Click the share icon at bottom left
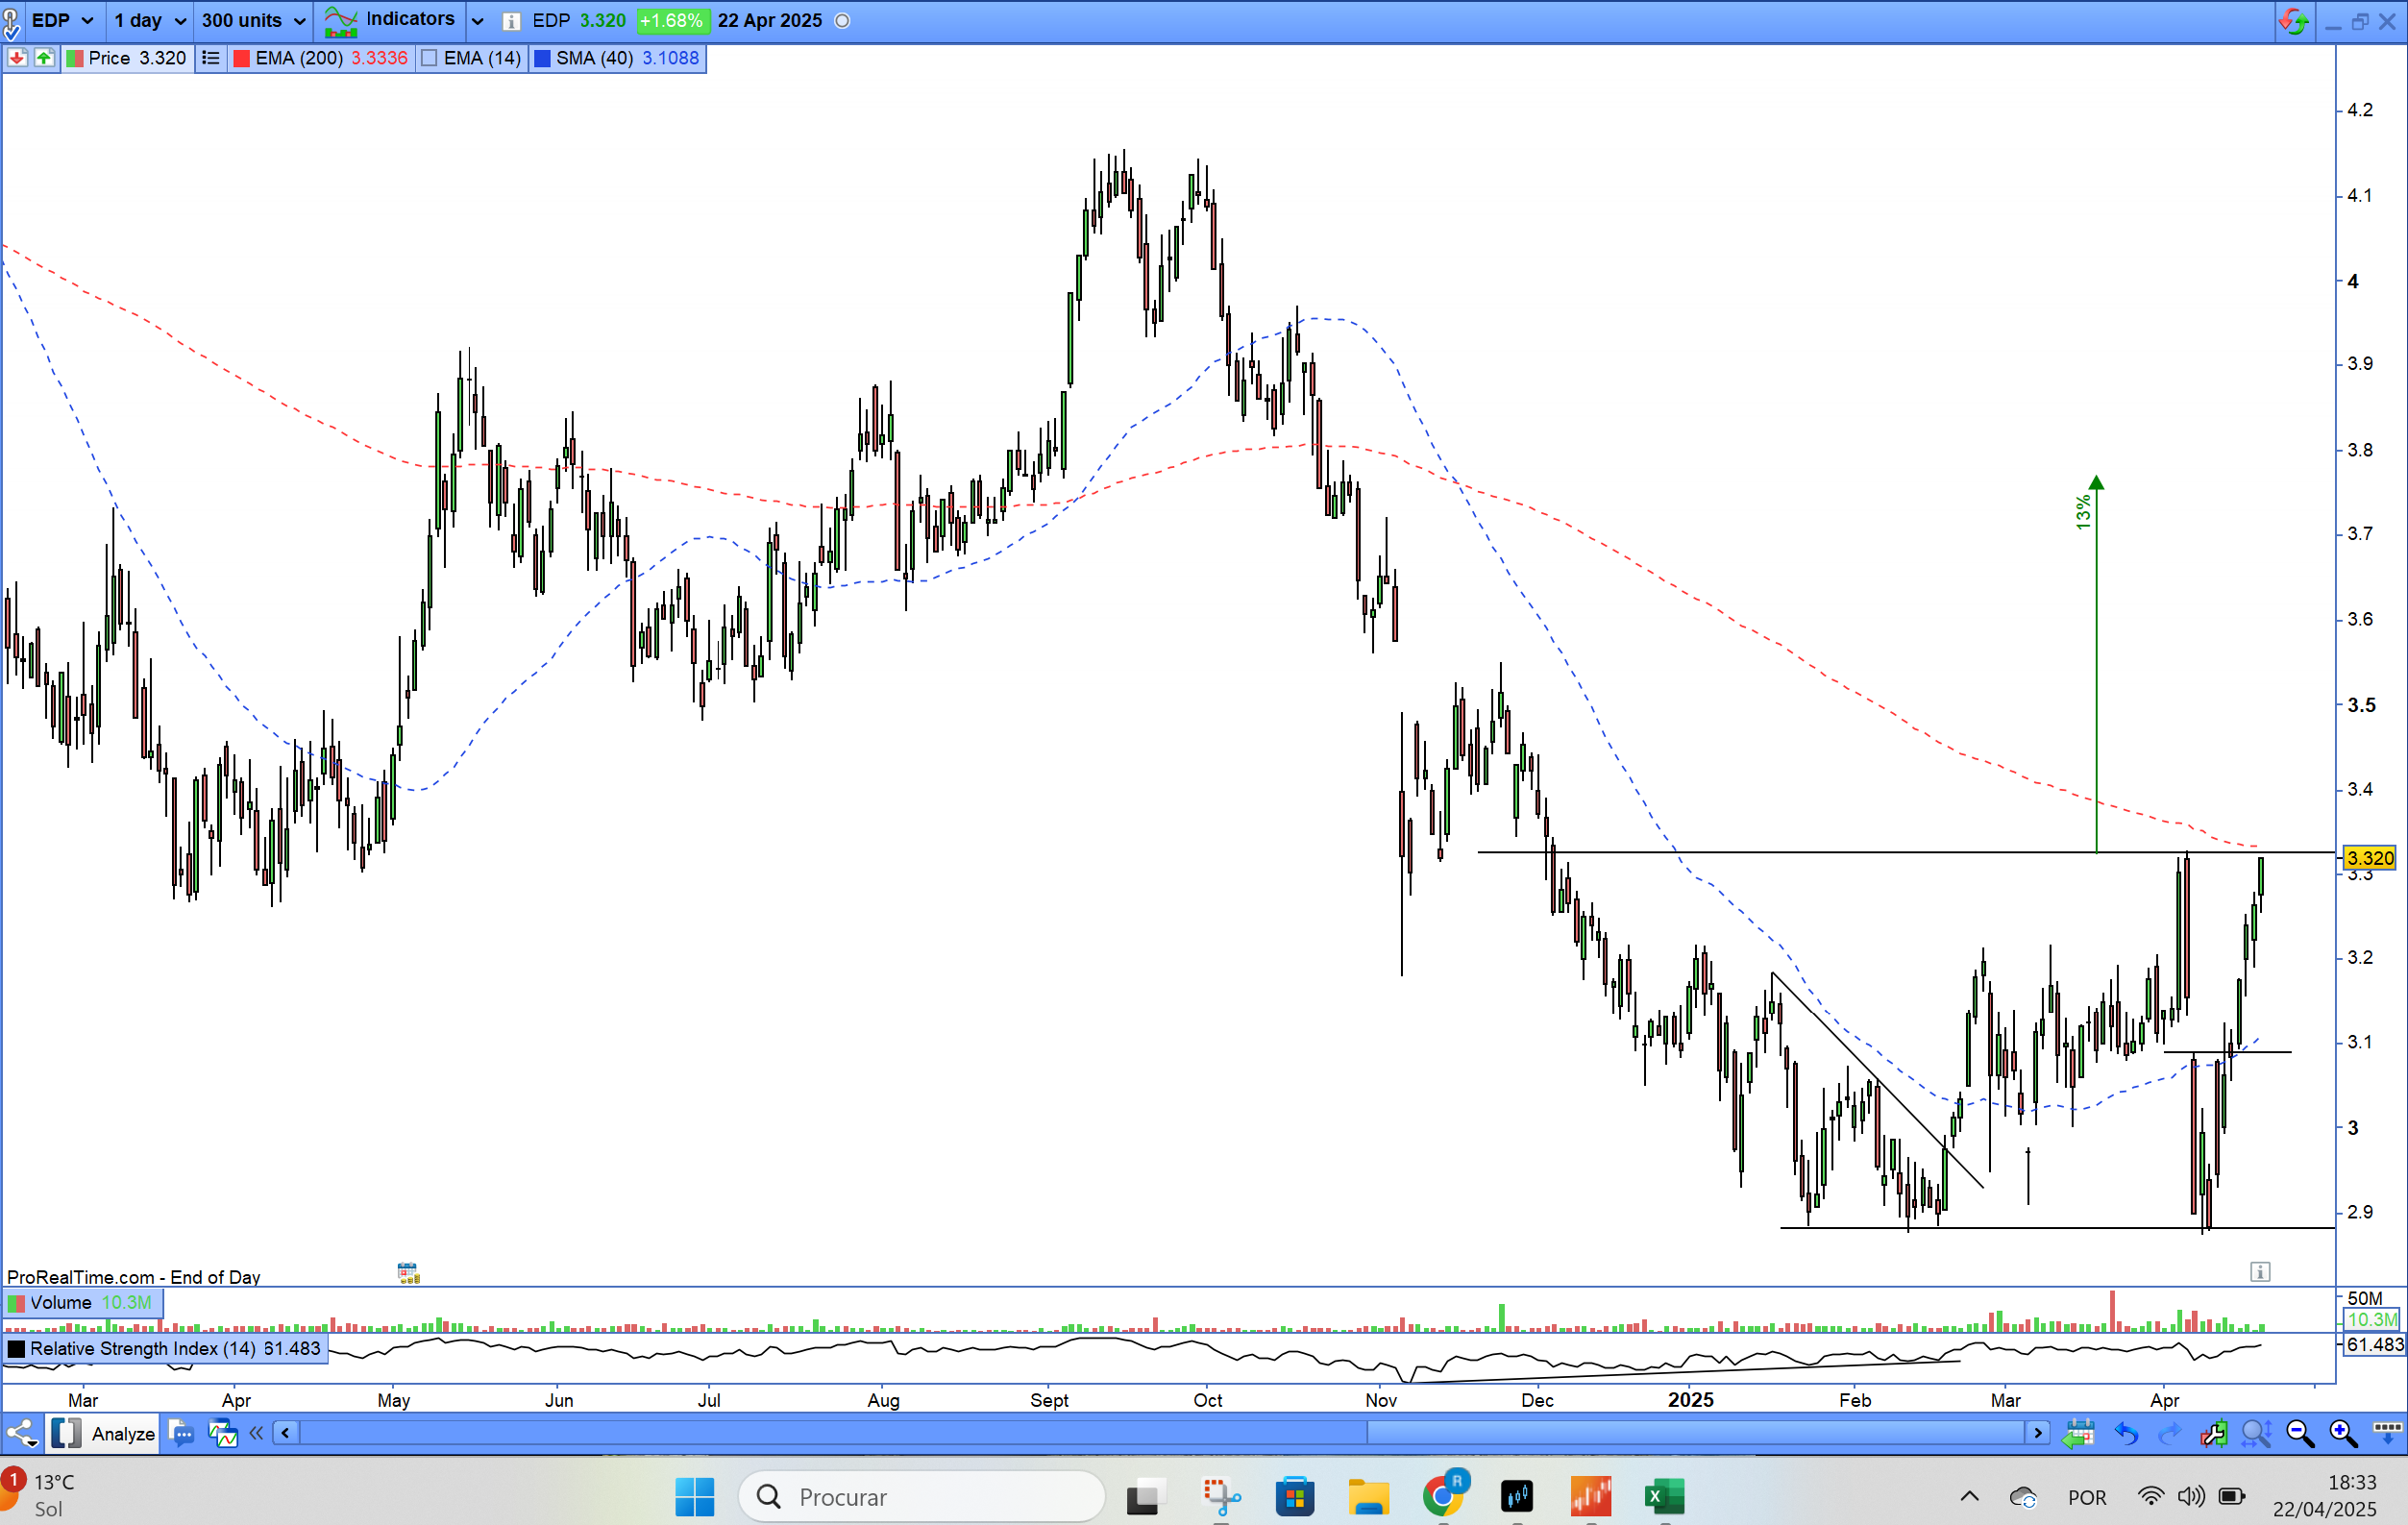 [22, 1434]
